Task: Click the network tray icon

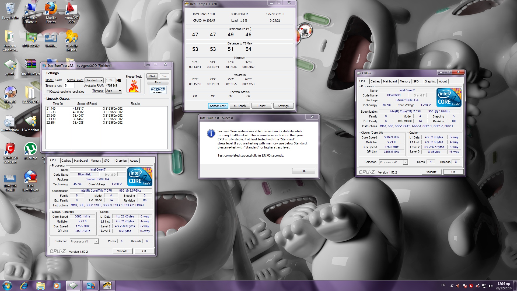Action: tap(484, 286)
